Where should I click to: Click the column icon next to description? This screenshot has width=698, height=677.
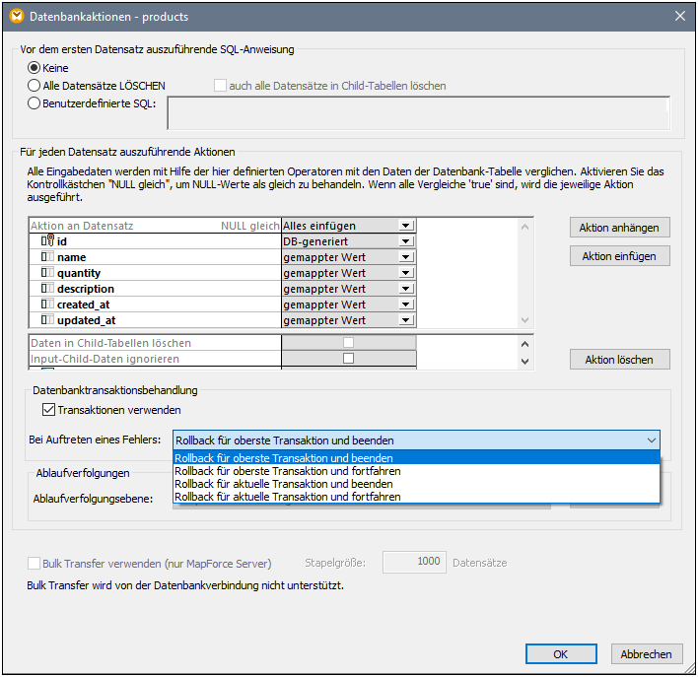[x=47, y=289]
